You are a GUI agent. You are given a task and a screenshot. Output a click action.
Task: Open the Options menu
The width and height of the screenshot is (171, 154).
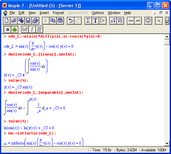pos(98,13)
